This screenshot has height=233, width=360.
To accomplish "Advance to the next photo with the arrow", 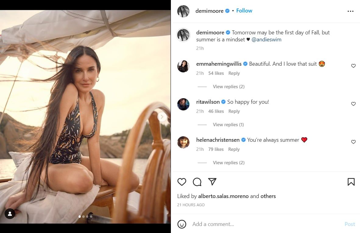I will (x=162, y=117).
